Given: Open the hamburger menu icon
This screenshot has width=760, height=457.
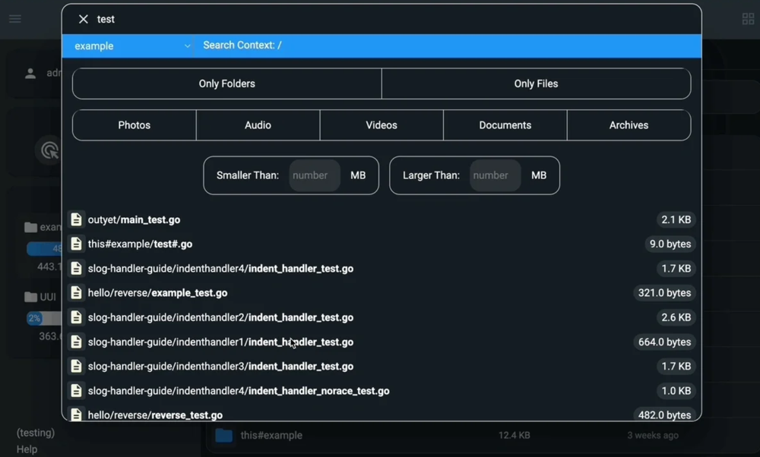Looking at the screenshot, I should [15, 19].
